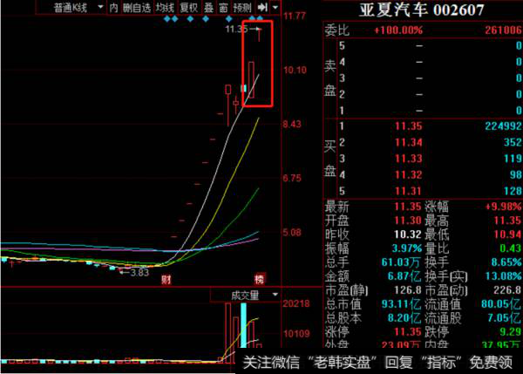This screenshot has height=374, width=523.
Task: Click the 换手 value 8.65%
Action: click(506, 262)
